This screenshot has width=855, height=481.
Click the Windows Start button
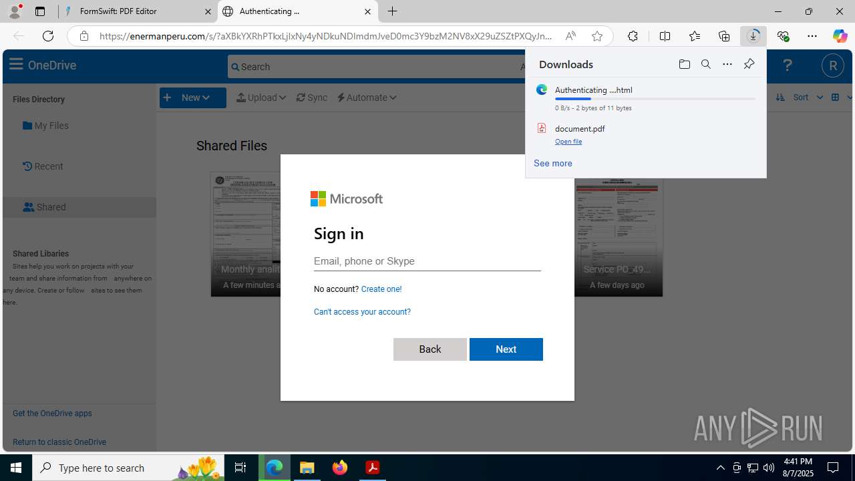(16, 468)
